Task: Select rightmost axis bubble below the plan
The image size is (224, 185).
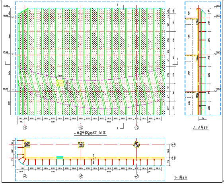Action: pyautogui.click(x=137, y=176)
